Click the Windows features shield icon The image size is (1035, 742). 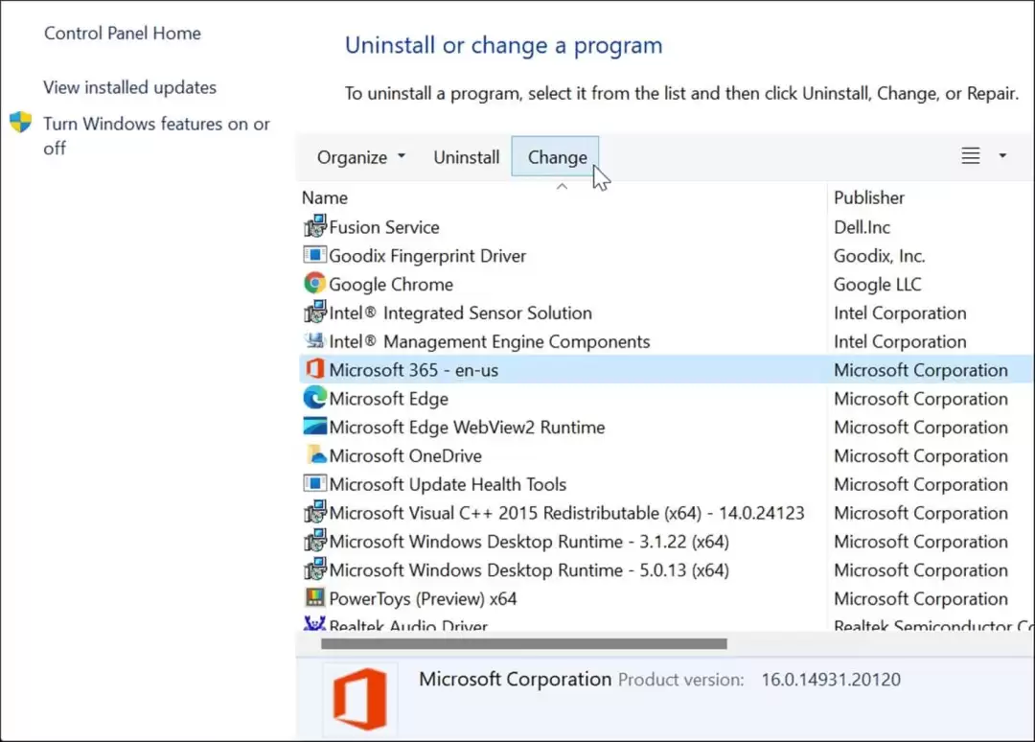[20, 122]
